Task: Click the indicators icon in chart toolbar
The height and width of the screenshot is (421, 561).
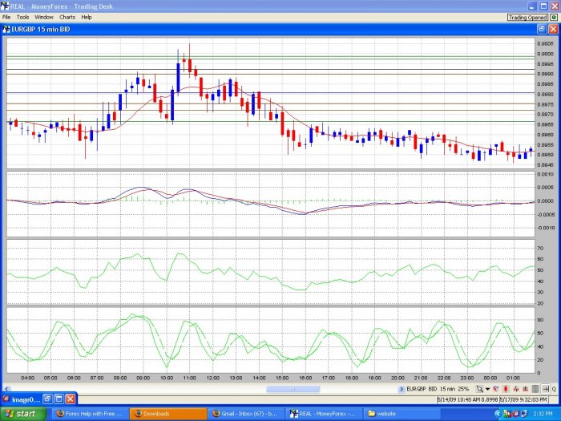Action: (496, 389)
